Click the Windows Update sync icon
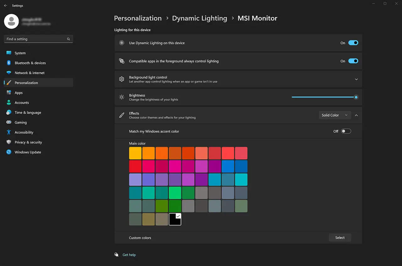 pyautogui.click(x=9, y=152)
